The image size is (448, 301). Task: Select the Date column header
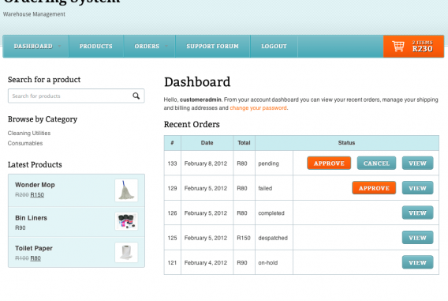point(207,143)
